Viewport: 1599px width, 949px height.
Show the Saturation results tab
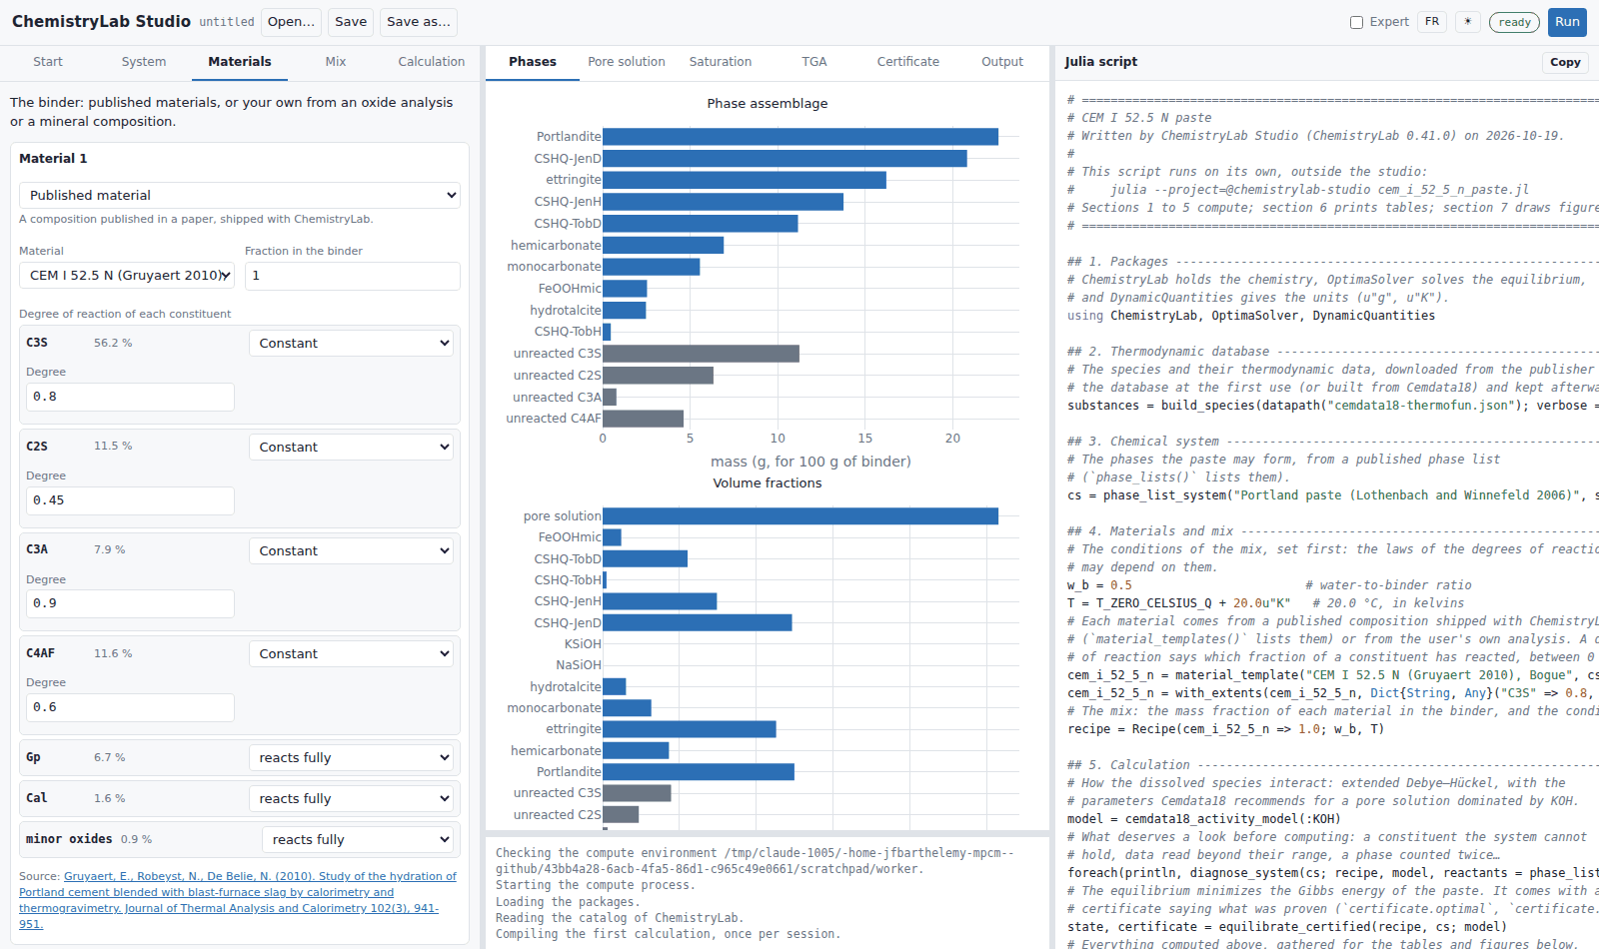721,62
